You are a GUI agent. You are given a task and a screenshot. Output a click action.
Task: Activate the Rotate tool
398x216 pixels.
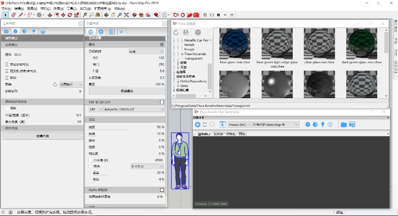[x=70, y=15]
